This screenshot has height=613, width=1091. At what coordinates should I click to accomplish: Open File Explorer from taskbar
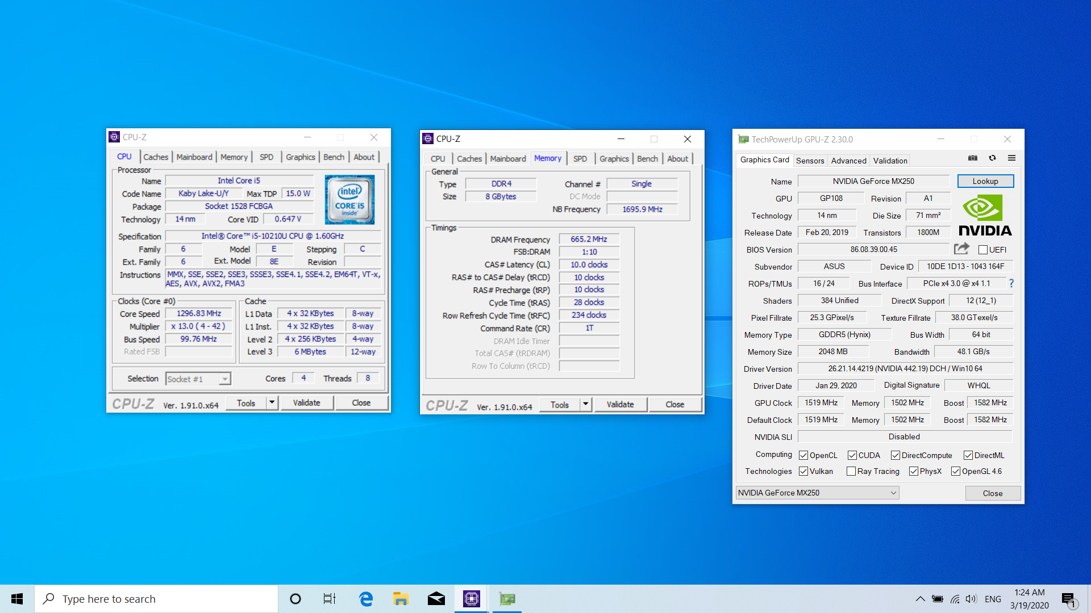[401, 599]
